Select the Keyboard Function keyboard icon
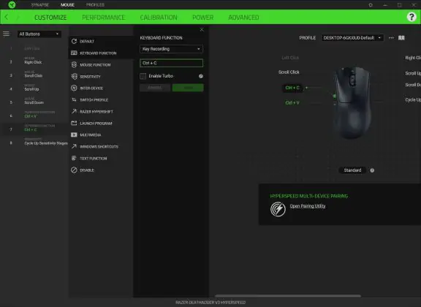 [x=74, y=53]
